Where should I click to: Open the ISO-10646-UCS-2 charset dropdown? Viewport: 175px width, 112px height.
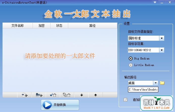(x=162, y=50)
